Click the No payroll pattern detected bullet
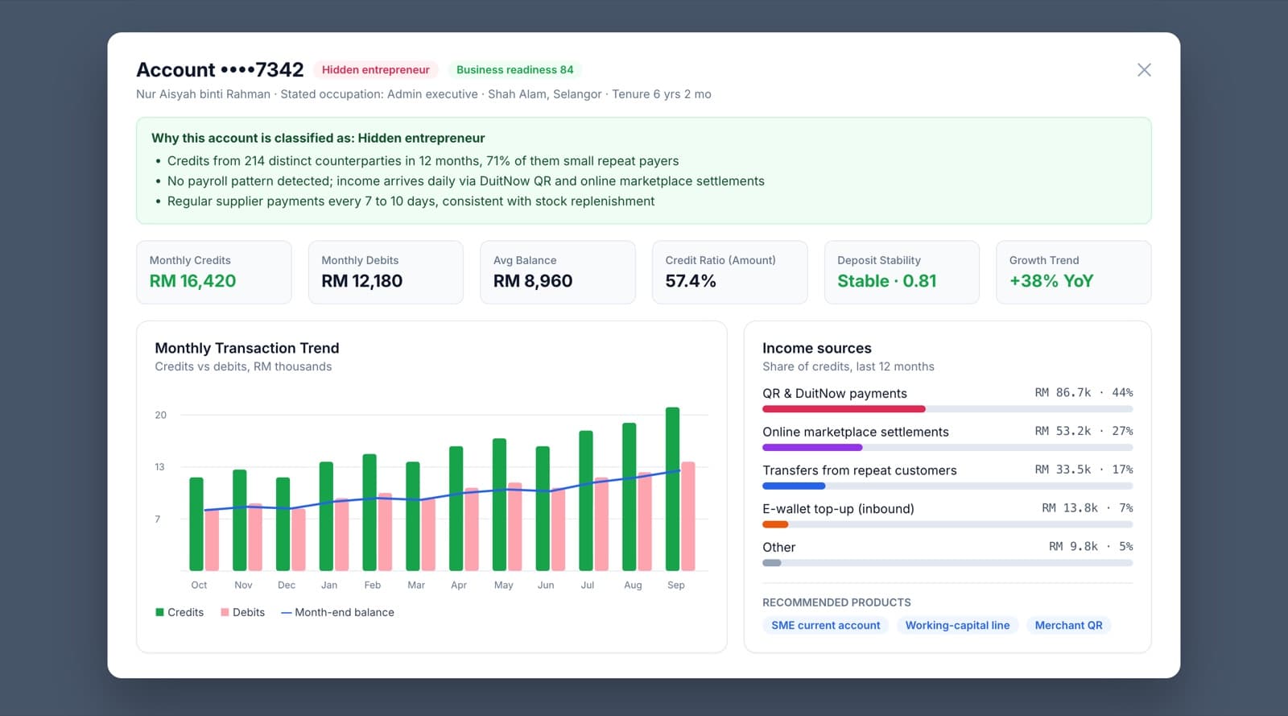This screenshot has height=716, width=1288. pyautogui.click(x=465, y=181)
